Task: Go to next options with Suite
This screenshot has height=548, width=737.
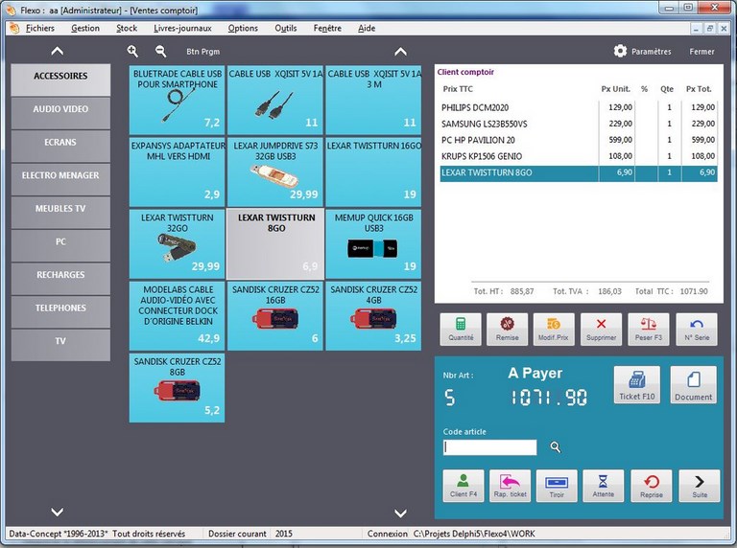Action: 700,486
